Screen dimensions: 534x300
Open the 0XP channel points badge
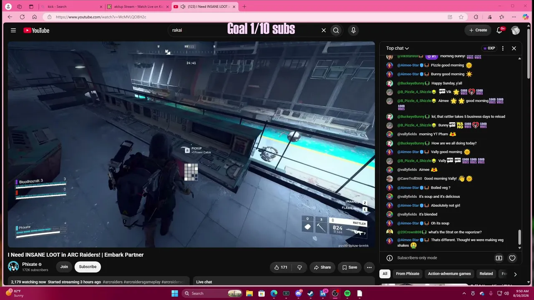[489, 48]
